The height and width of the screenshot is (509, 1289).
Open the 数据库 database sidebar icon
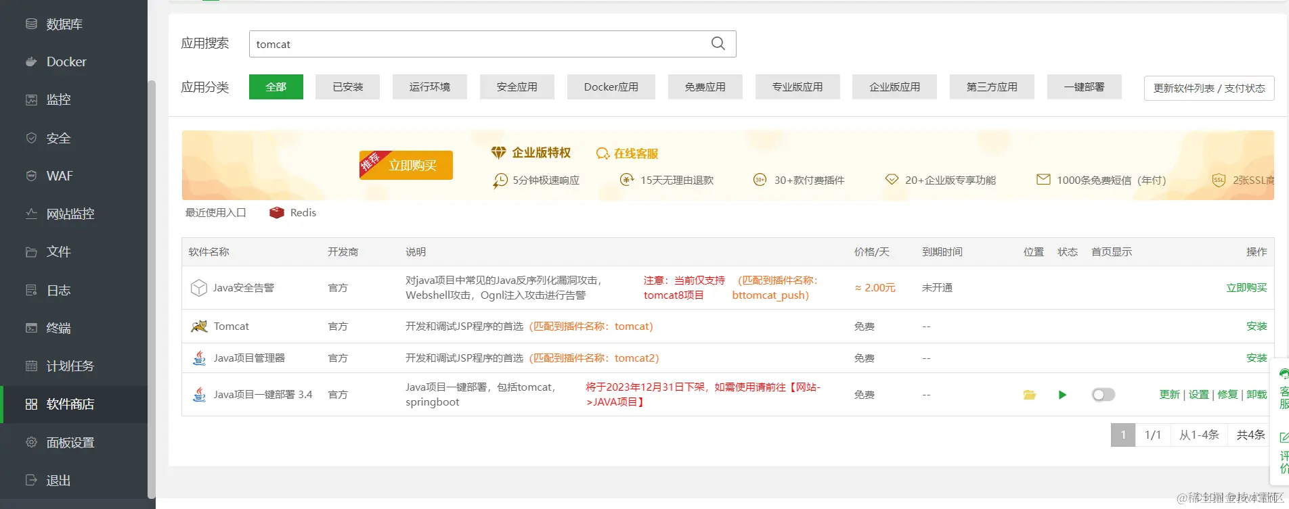pyautogui.click(x=31, y=24)
